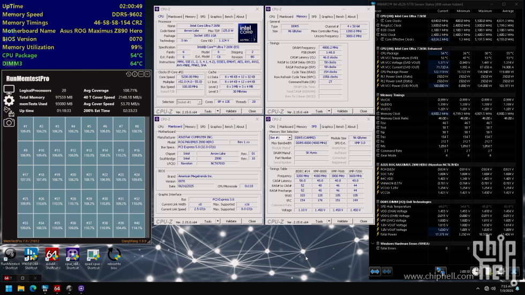Launch the cpuz_x64 desktop shortcut
Image resolution: width=525 pixels, height=295 pixels.
click(x=72, y=259)
